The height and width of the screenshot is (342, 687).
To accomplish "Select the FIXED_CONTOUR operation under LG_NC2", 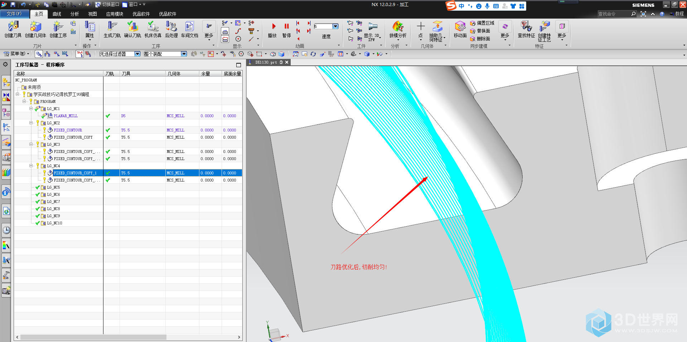I will (x=68, y=130).
